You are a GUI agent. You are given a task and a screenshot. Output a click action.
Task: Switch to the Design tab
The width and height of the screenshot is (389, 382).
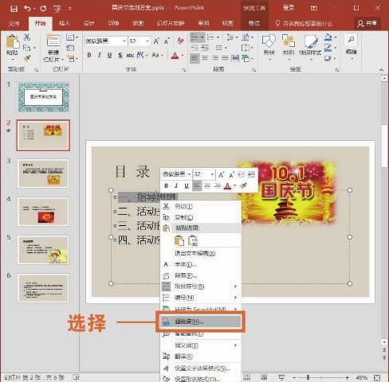pyautogui.click(x=89, y=23)
